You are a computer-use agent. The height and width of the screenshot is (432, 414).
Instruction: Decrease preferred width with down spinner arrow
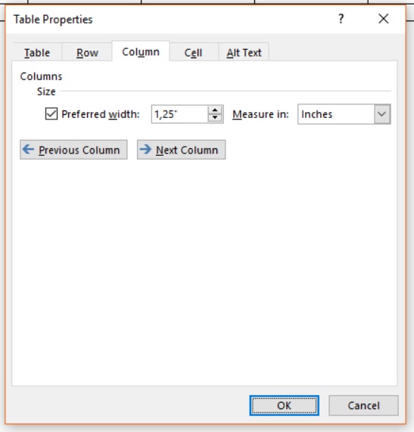click(215, 118)
